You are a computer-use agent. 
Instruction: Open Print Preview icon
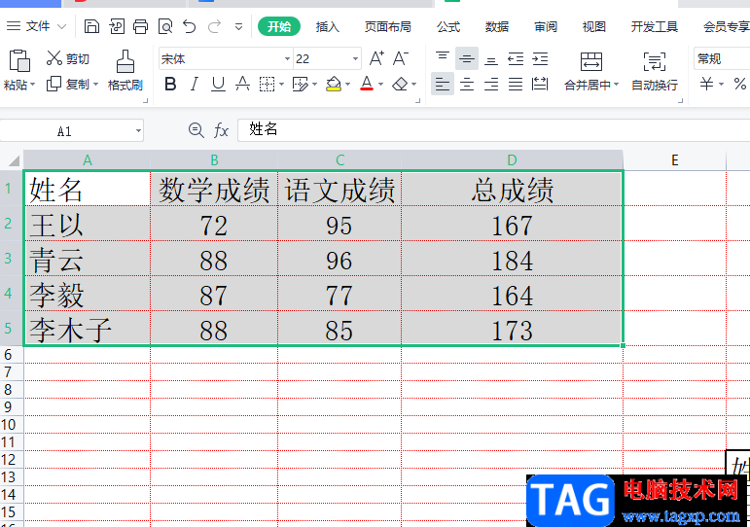[165, 26]
